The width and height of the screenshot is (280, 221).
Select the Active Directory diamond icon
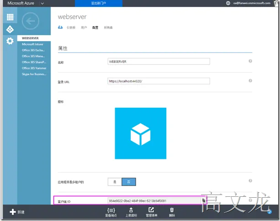pyautogui.click(x=10, y=29)
